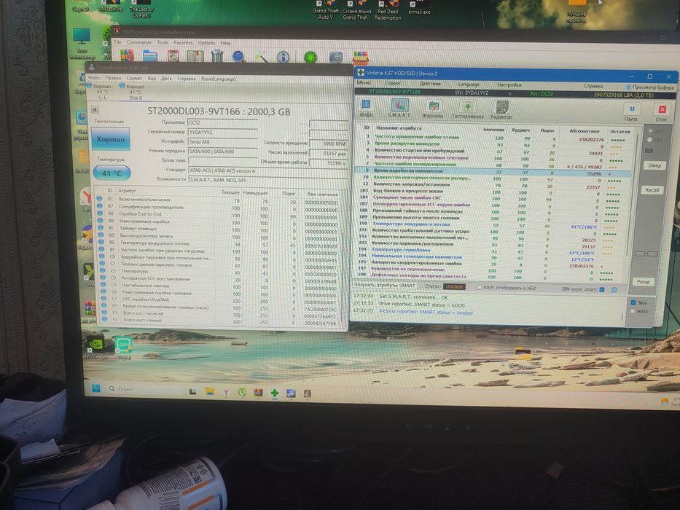Open File Explorer from the taskbar
Image resolution: width=680 pixels, height=510 pixels.
[210, 392]
